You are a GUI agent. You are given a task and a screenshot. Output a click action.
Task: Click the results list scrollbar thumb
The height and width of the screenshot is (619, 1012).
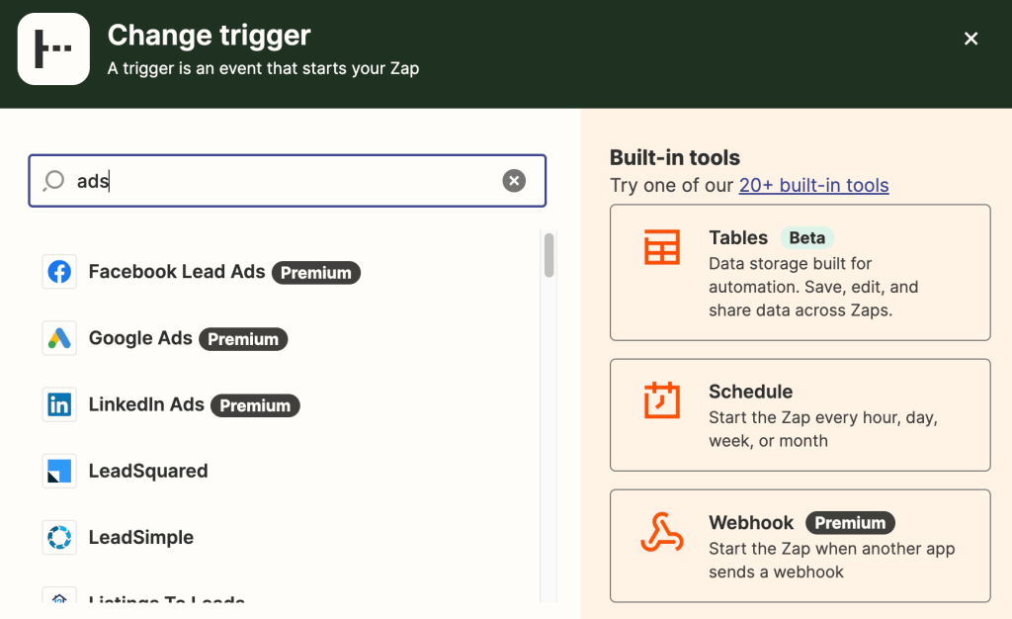[548, 255]
